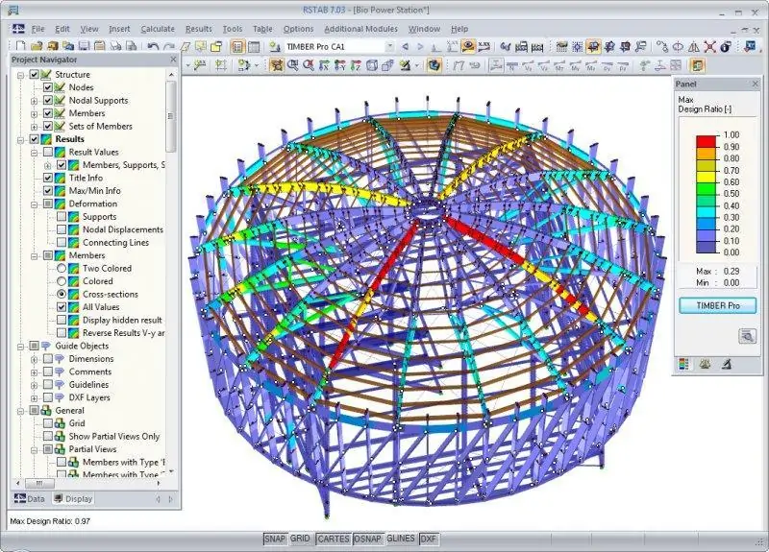Screen dimensions: 769x552
Task: Click the color scale icon at Panel bottom
Action: 683,364
